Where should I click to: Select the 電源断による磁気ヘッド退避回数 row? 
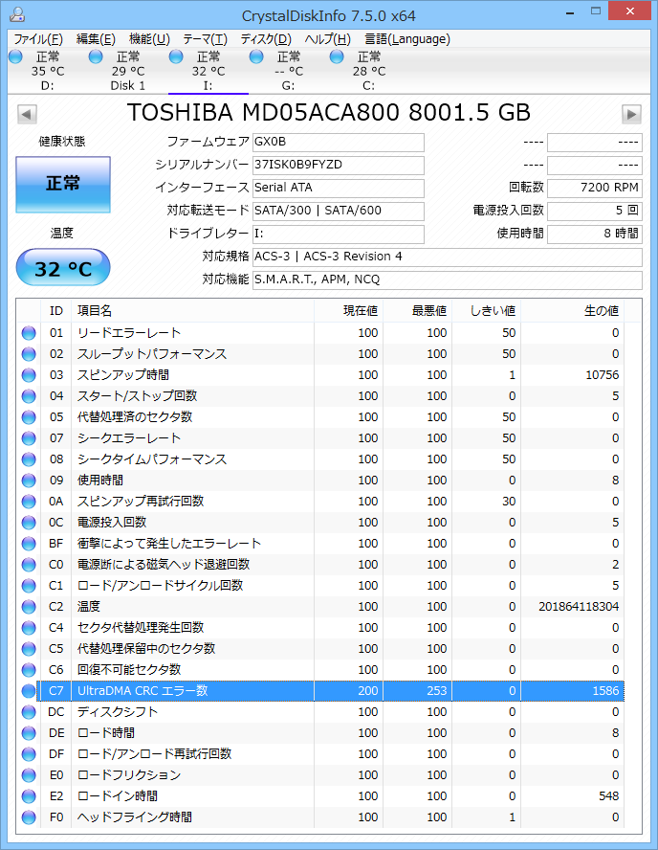point(321,565)
